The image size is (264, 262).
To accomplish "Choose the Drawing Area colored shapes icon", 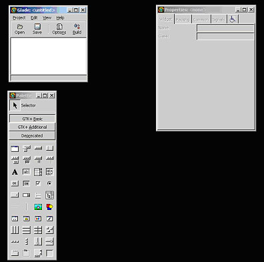I will click(x=49, y=207).
